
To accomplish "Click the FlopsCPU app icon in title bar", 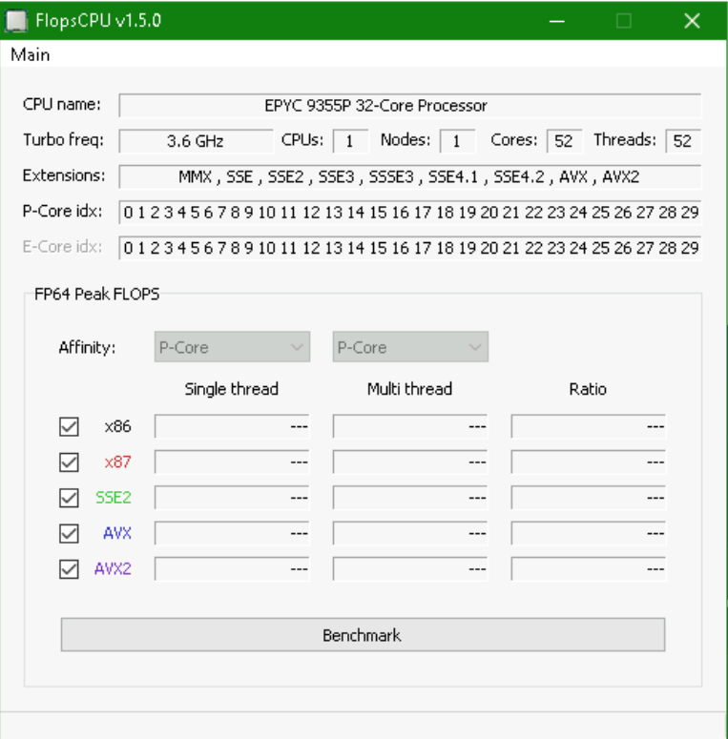I will click(x=16, y=21).
